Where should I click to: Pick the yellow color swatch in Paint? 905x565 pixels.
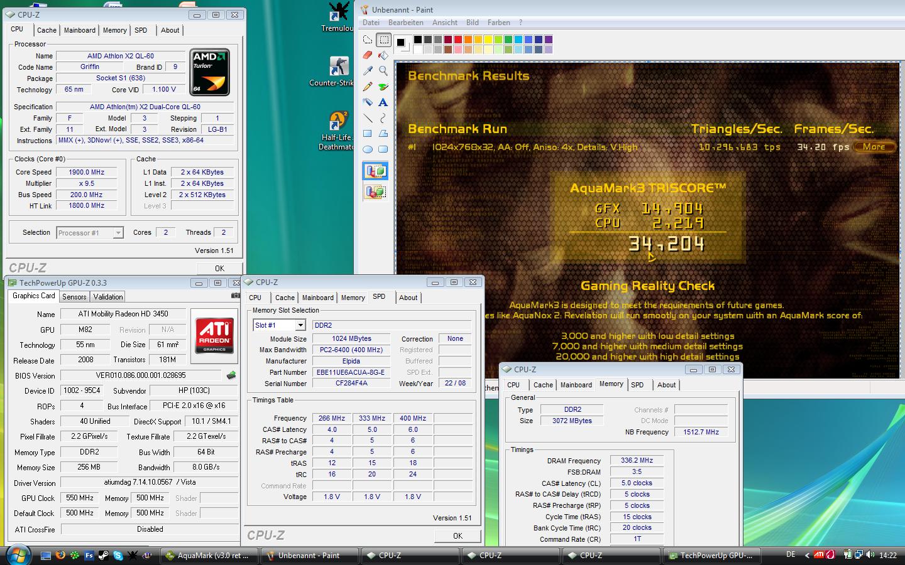point(488,40)
